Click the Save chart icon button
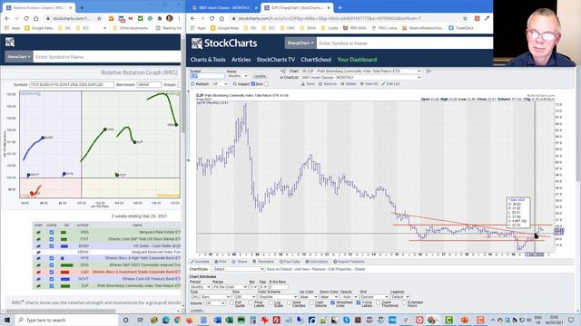The height and width of the screenshot is (326, 581). point(308,84)
